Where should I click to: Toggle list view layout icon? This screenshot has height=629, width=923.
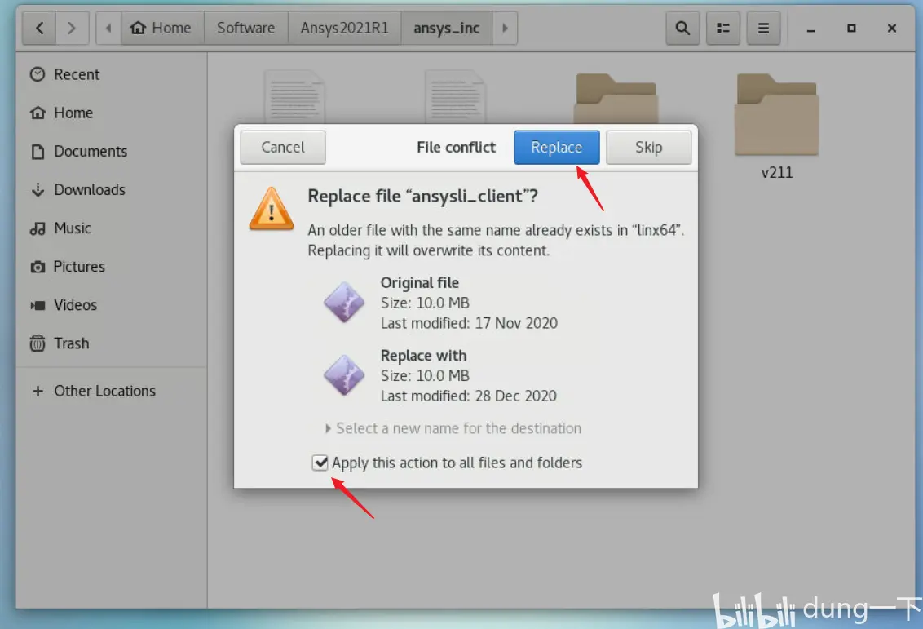[723, 28]
